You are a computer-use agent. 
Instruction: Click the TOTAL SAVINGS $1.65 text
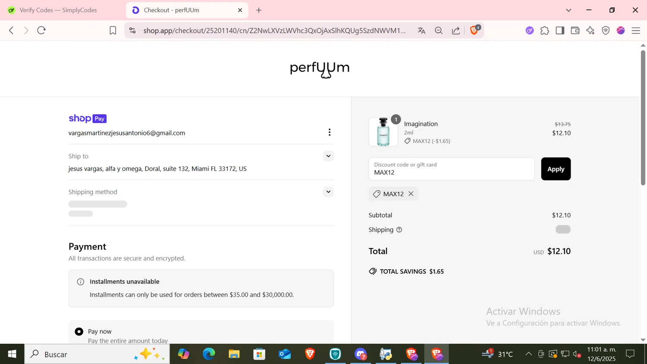coord(411,272)
